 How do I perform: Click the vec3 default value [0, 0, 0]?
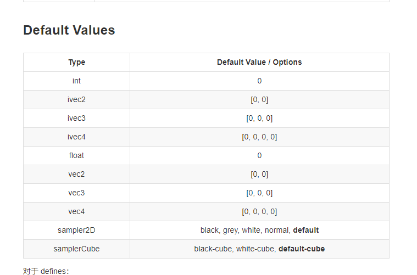[x=259, y=193]
